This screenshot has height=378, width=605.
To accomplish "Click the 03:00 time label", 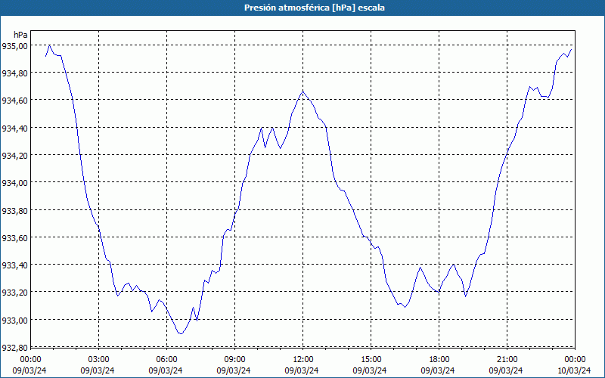I will coord(99,360).
